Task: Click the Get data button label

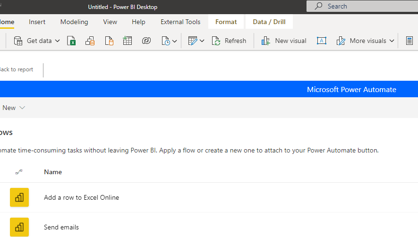Action: click(39, 41)
